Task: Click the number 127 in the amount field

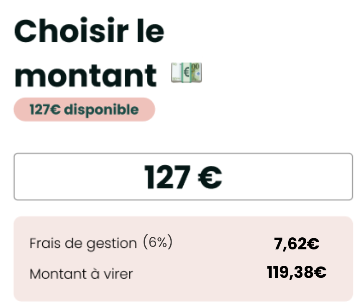Action: point(167,177)
